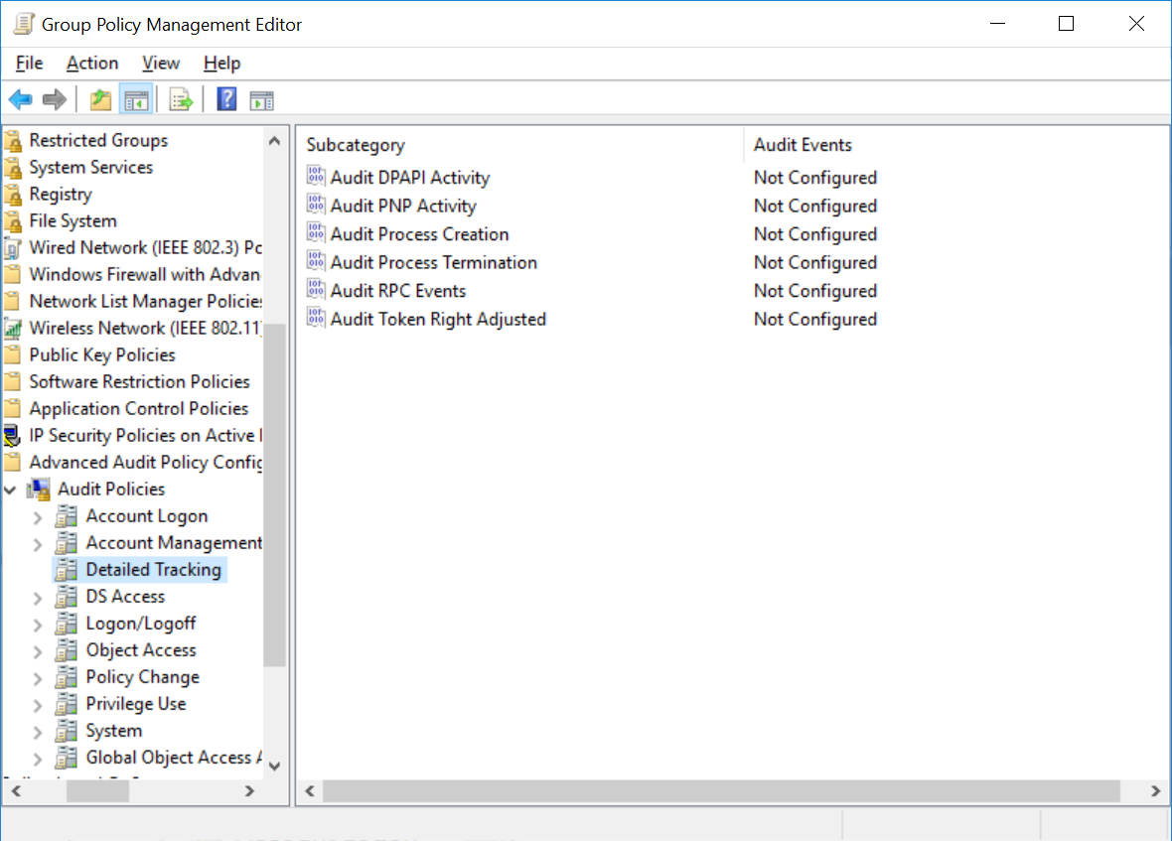This screenshot has height=841, width=1172.
Task: Open the Action menu
Action: point(92,64)
